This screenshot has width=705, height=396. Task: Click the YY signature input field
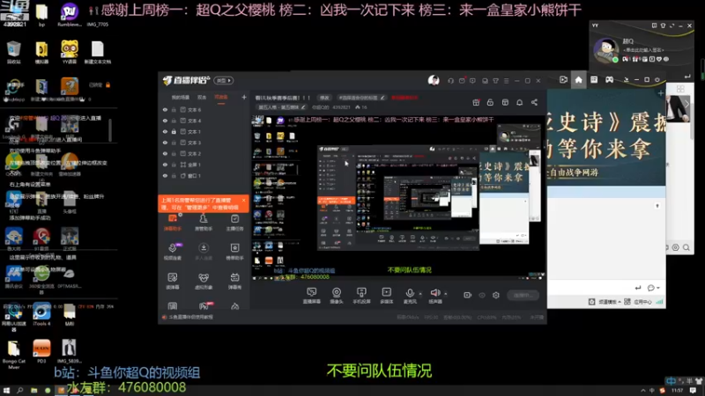click(x=644, y=50)
